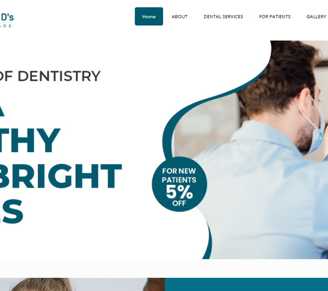This screenshot has width=328, height=291.
Task: Click the OFF label in the discount badge
Action: pyautogui.click(x=179, y=203)
